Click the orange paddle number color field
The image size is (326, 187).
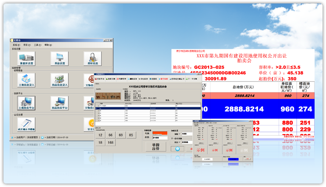(x=160, y=133)
